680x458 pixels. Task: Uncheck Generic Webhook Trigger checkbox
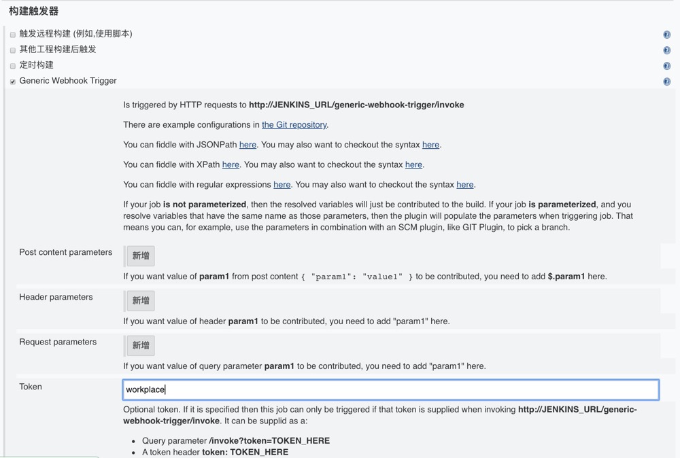click(x=13, y=82)
